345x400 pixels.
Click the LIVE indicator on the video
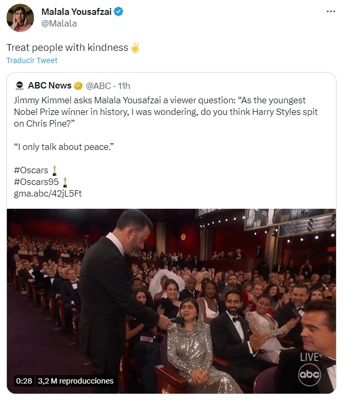309,357
